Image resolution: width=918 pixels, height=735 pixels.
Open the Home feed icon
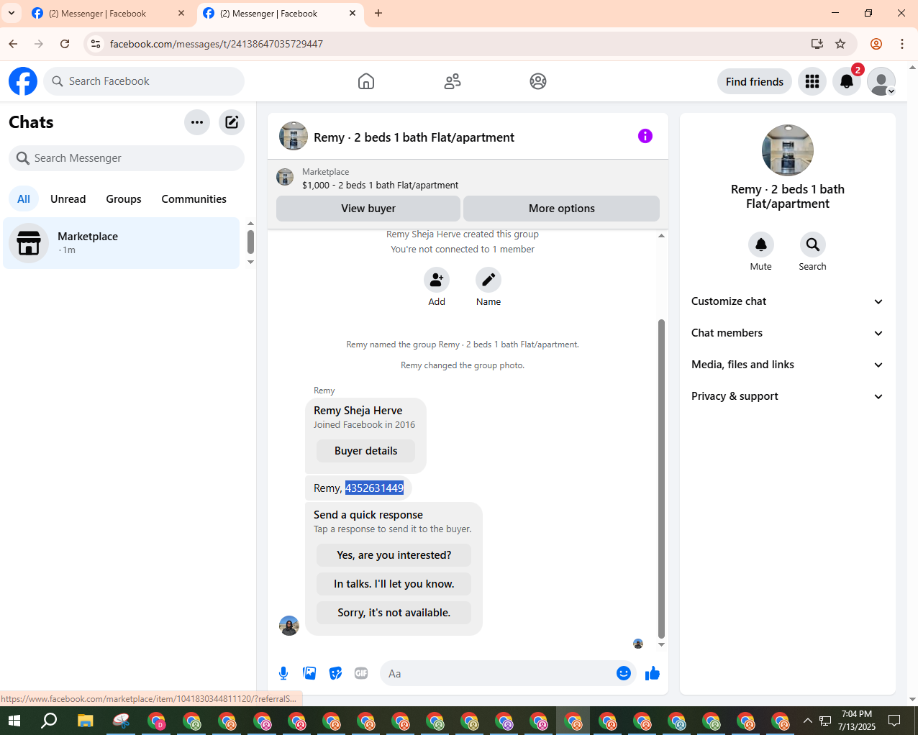coord(366,81)
